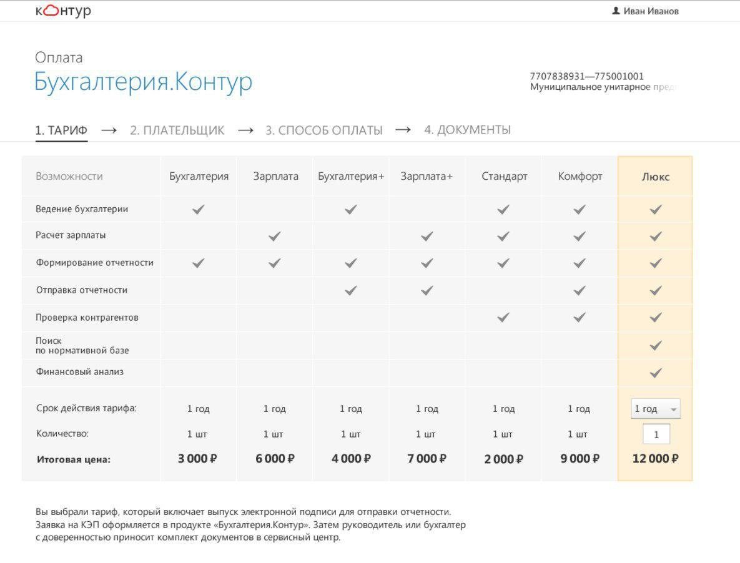Click checkmark for Отправка отчетности under Комфорт
Image resolution: width=740 pixels, height=563 pixels.
pos(579,290)
